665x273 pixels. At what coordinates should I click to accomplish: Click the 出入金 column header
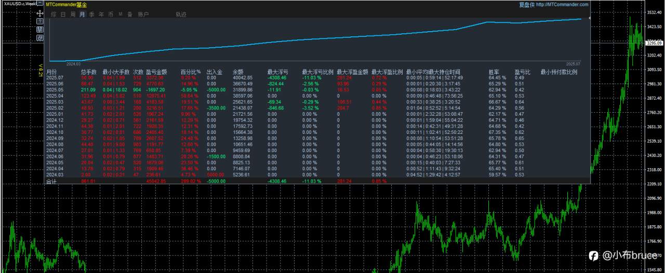214,72
